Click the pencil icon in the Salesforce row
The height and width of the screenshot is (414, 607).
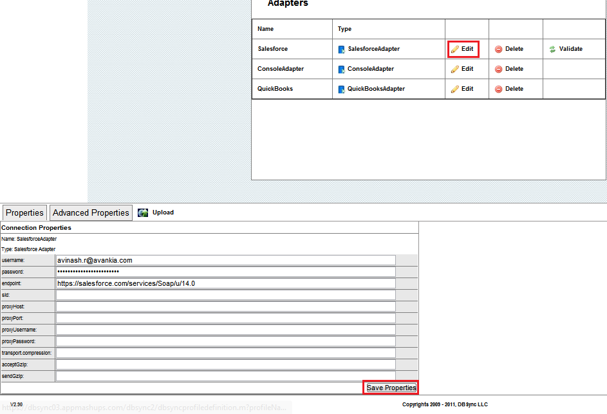pos(454,49)
